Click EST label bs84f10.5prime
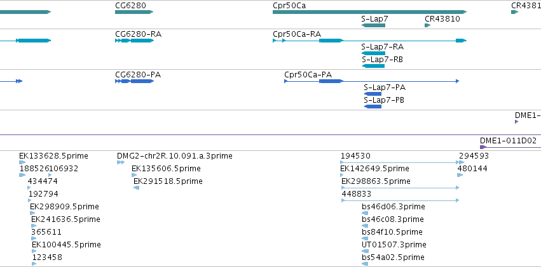This screenshot has height=267, width=541. pyautogui.click(x=392, y=232)
